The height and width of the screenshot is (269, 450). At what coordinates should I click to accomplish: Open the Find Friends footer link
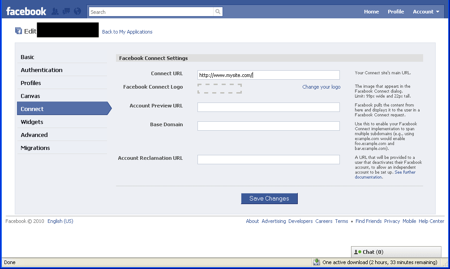click(369, 221)
